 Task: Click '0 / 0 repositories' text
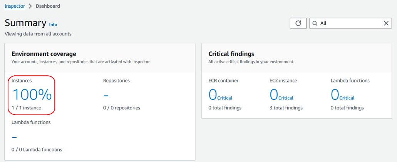pos(121,108)
